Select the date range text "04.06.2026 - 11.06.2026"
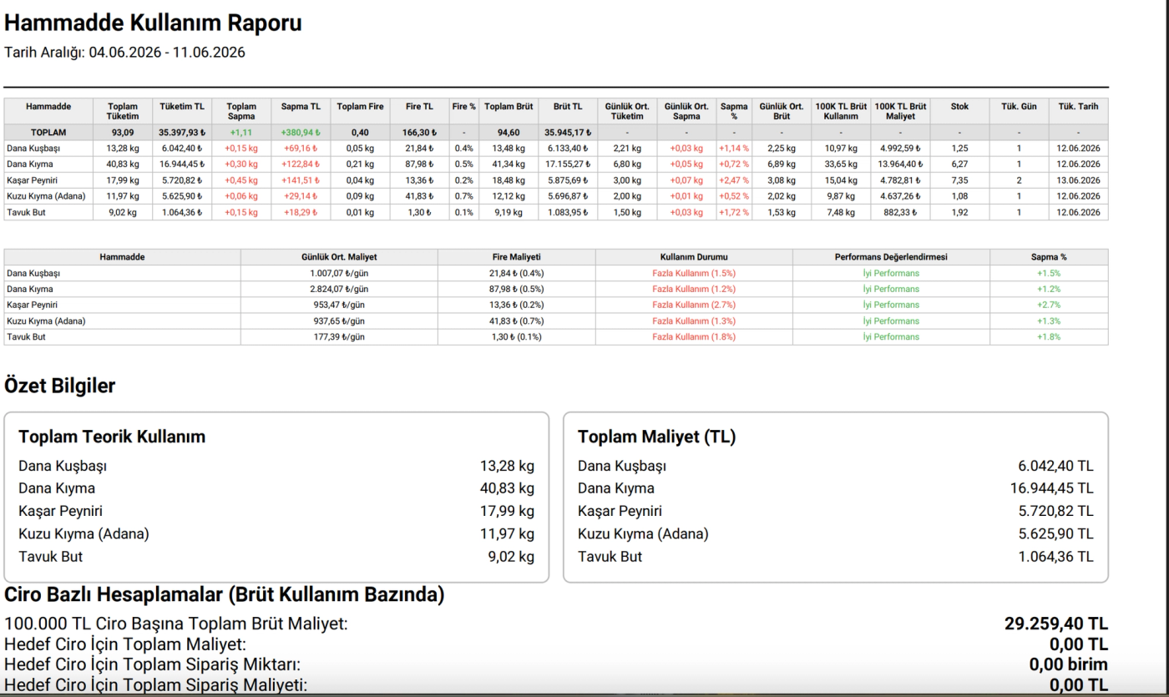 click(167, 53)
